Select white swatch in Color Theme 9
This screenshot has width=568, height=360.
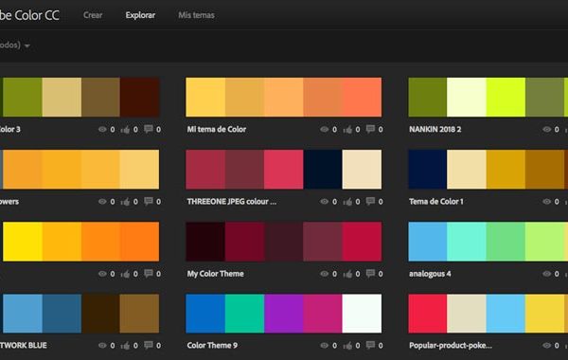click(362, 314)
